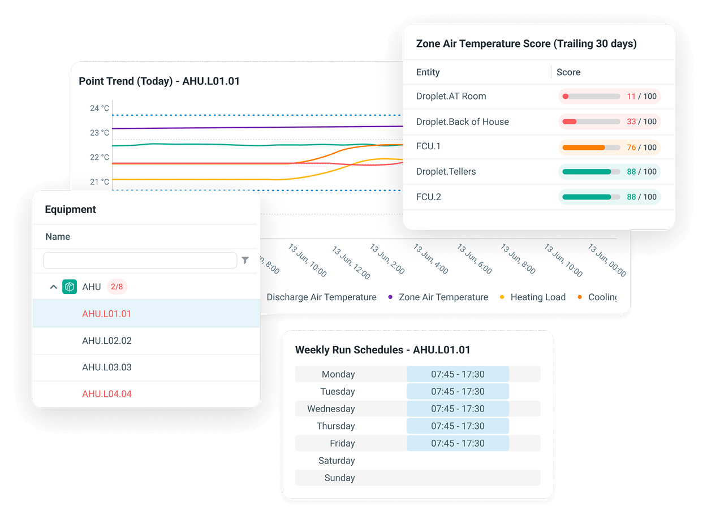707x511 pixels.
Task: Open the FCU.1 entity row
Action: [x=539, y=147]
